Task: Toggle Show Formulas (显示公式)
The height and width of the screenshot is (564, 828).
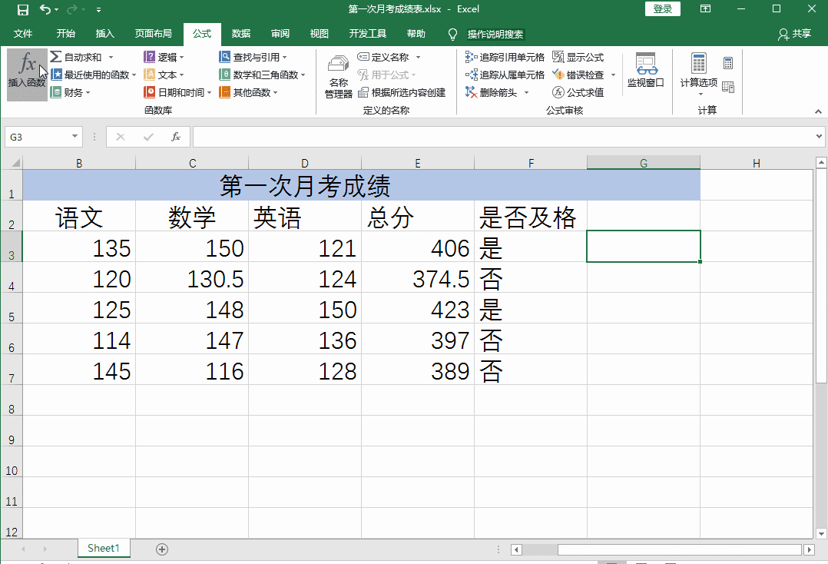Action: click(578, 57)
